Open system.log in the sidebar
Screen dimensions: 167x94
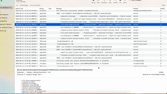tap(3, 31)
